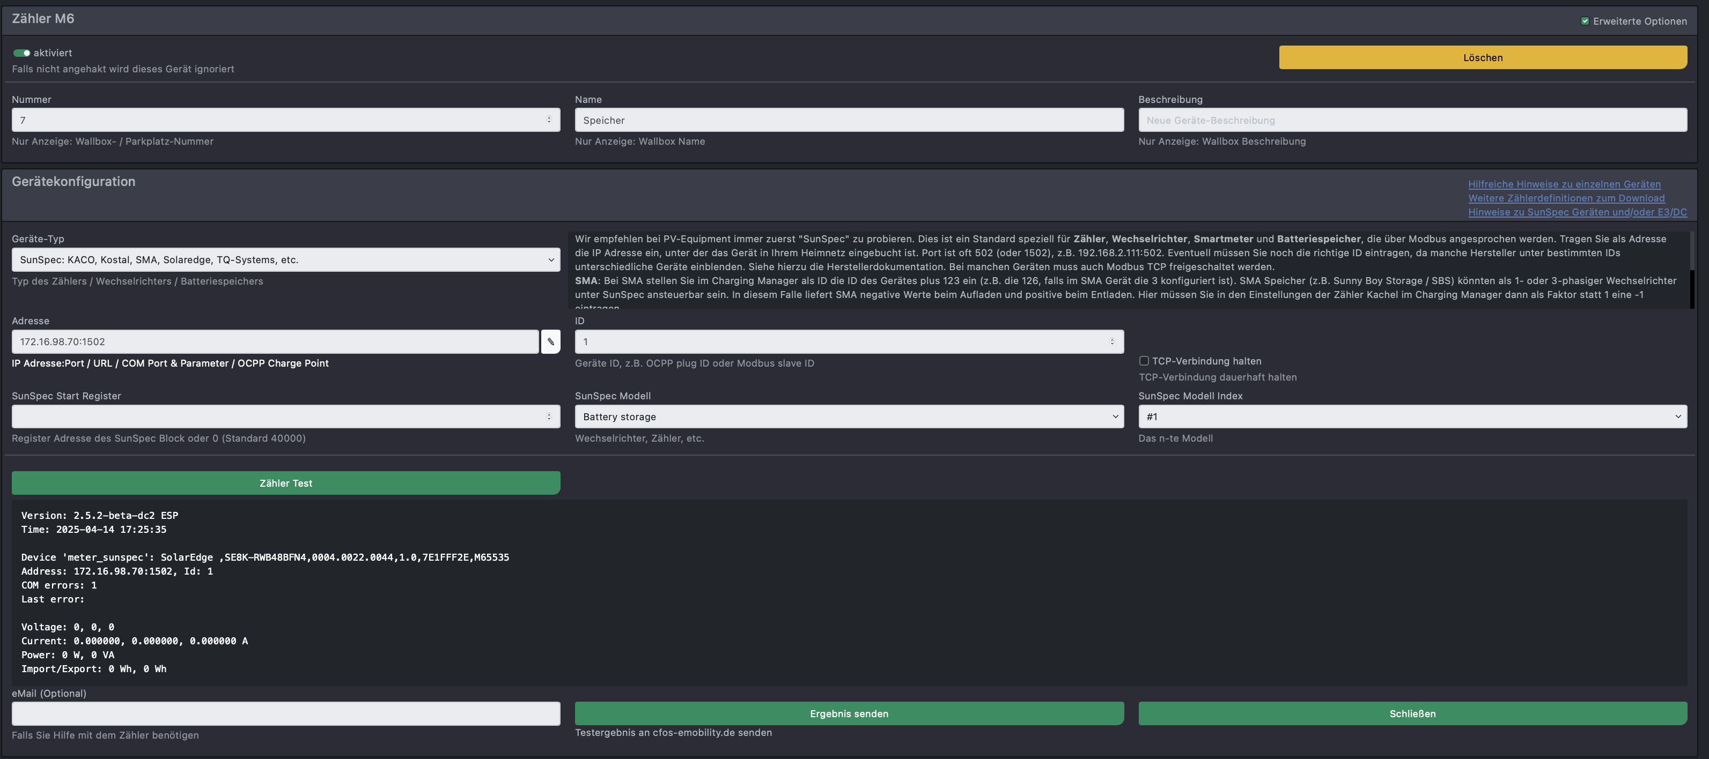
Task: Click the Ergebnis senden button
Action: 849,713
